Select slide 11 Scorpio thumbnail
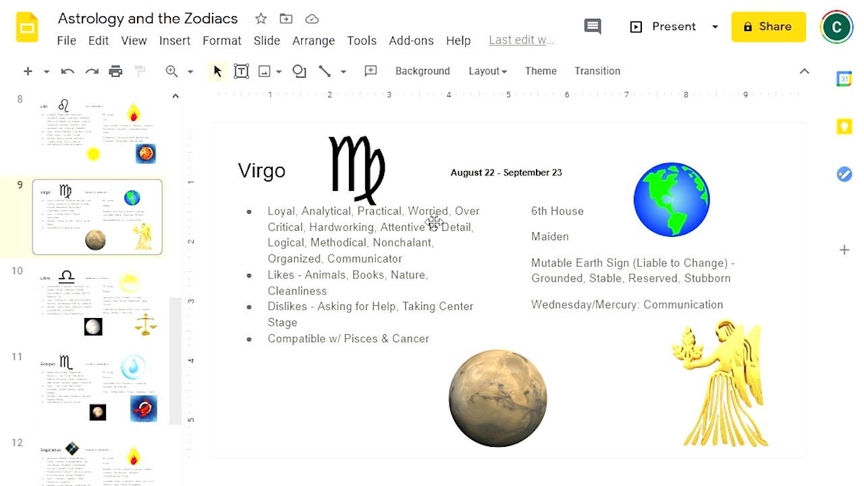The height and width of the screenshot is (486, 864). 98,389
